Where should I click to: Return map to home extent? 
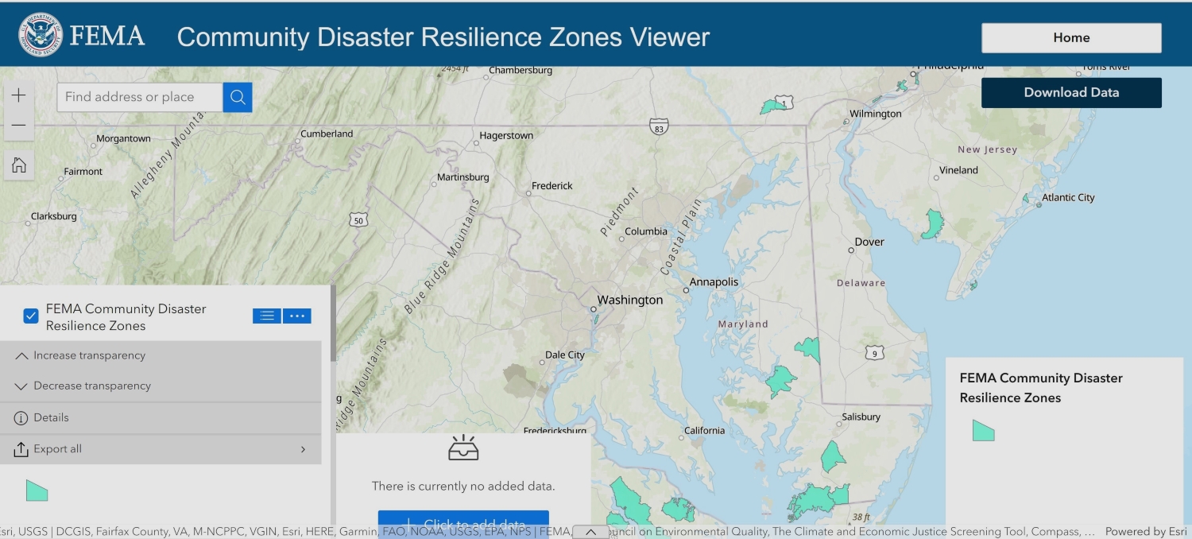19,165
